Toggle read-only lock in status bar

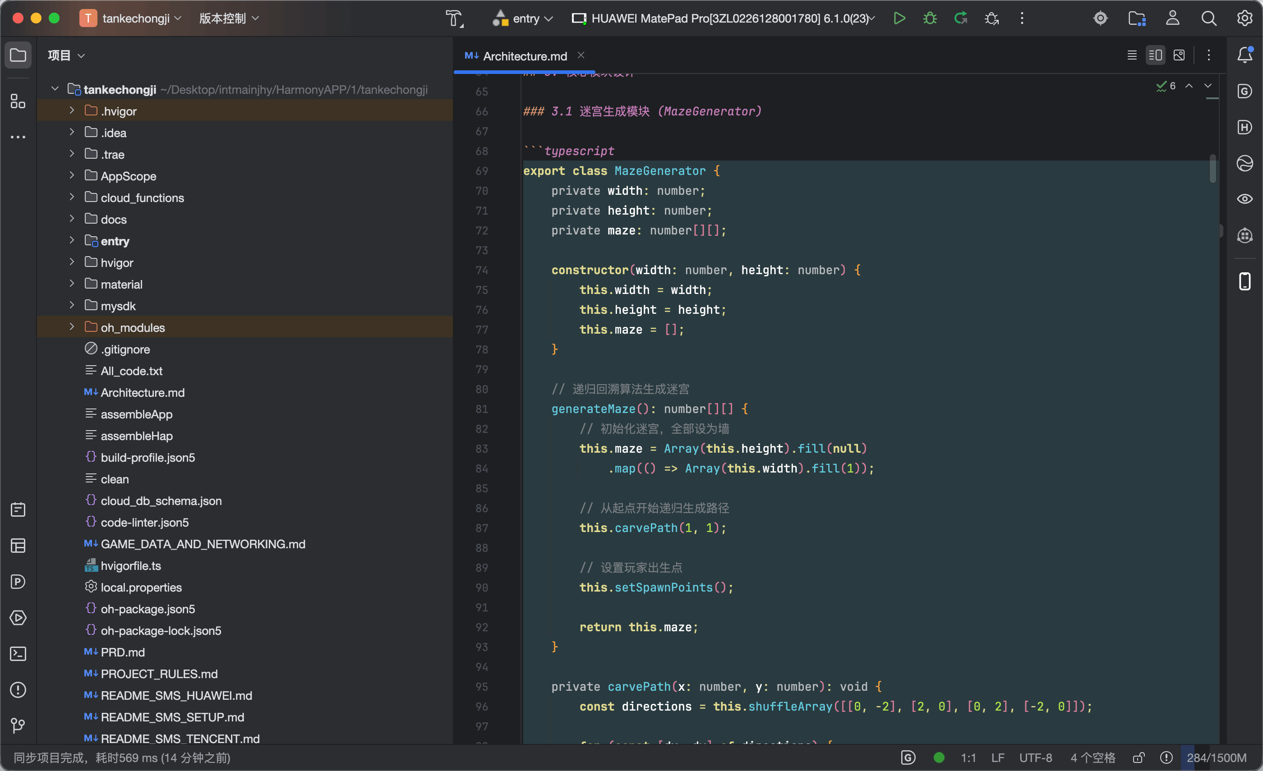click(x=1139, y=757)
